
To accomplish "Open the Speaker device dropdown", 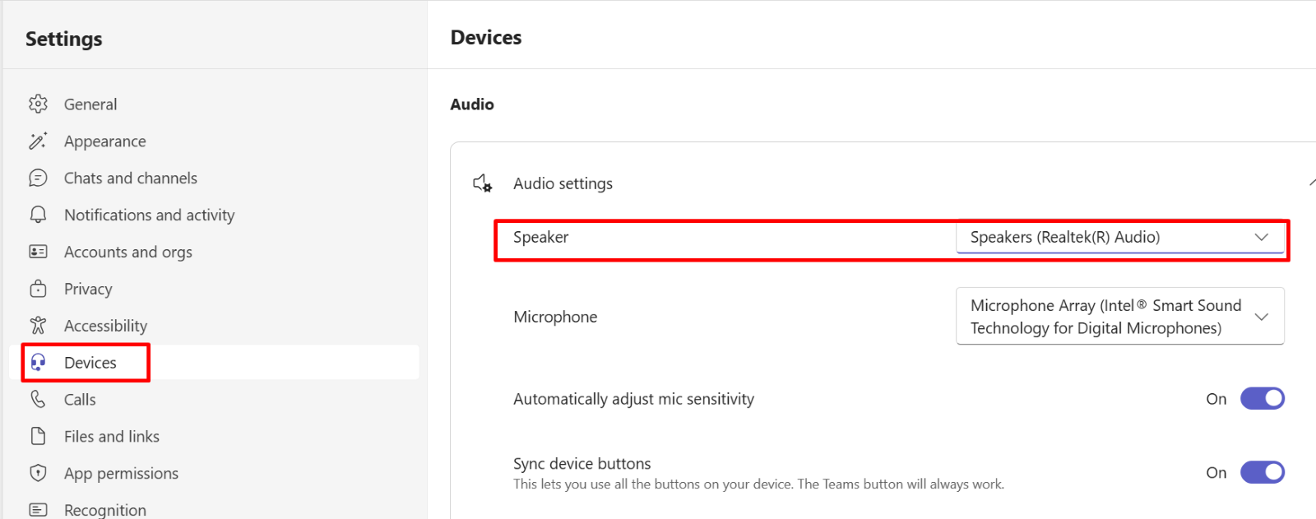I will pyautogui.click(x=1119, y=237).
